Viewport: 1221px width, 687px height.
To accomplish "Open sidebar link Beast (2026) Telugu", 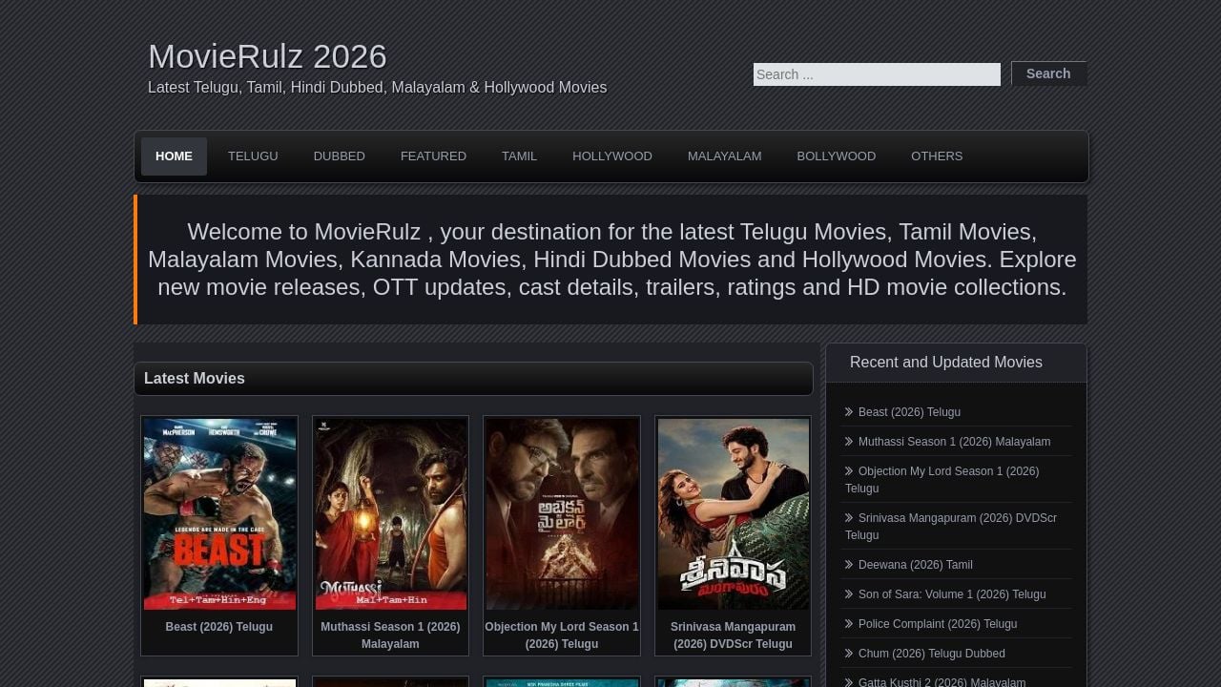I will tap(909, 412).
